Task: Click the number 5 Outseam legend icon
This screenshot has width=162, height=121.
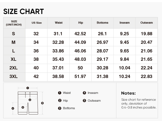Action: pos(84,101)
